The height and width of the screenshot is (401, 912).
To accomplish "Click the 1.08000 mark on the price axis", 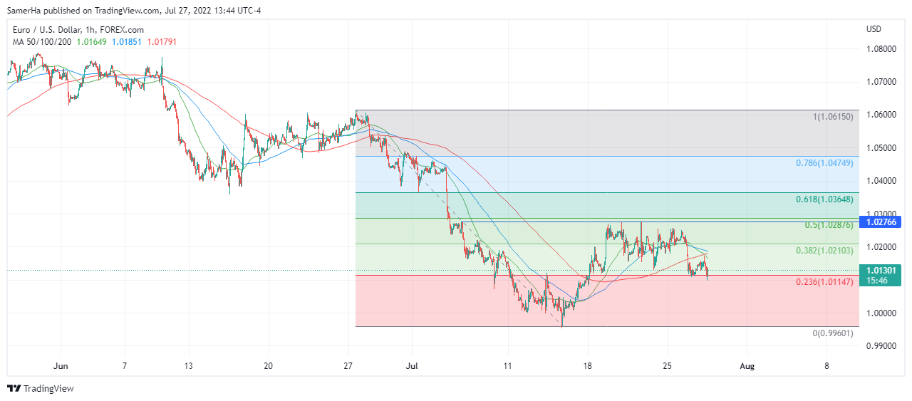I will point(881,49).
